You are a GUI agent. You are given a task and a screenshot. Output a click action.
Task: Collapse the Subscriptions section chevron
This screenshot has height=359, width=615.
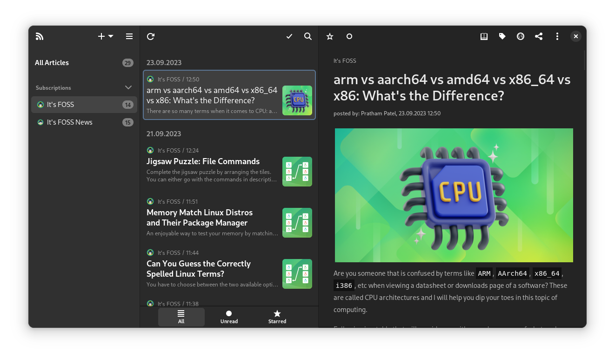click(128, 87)
